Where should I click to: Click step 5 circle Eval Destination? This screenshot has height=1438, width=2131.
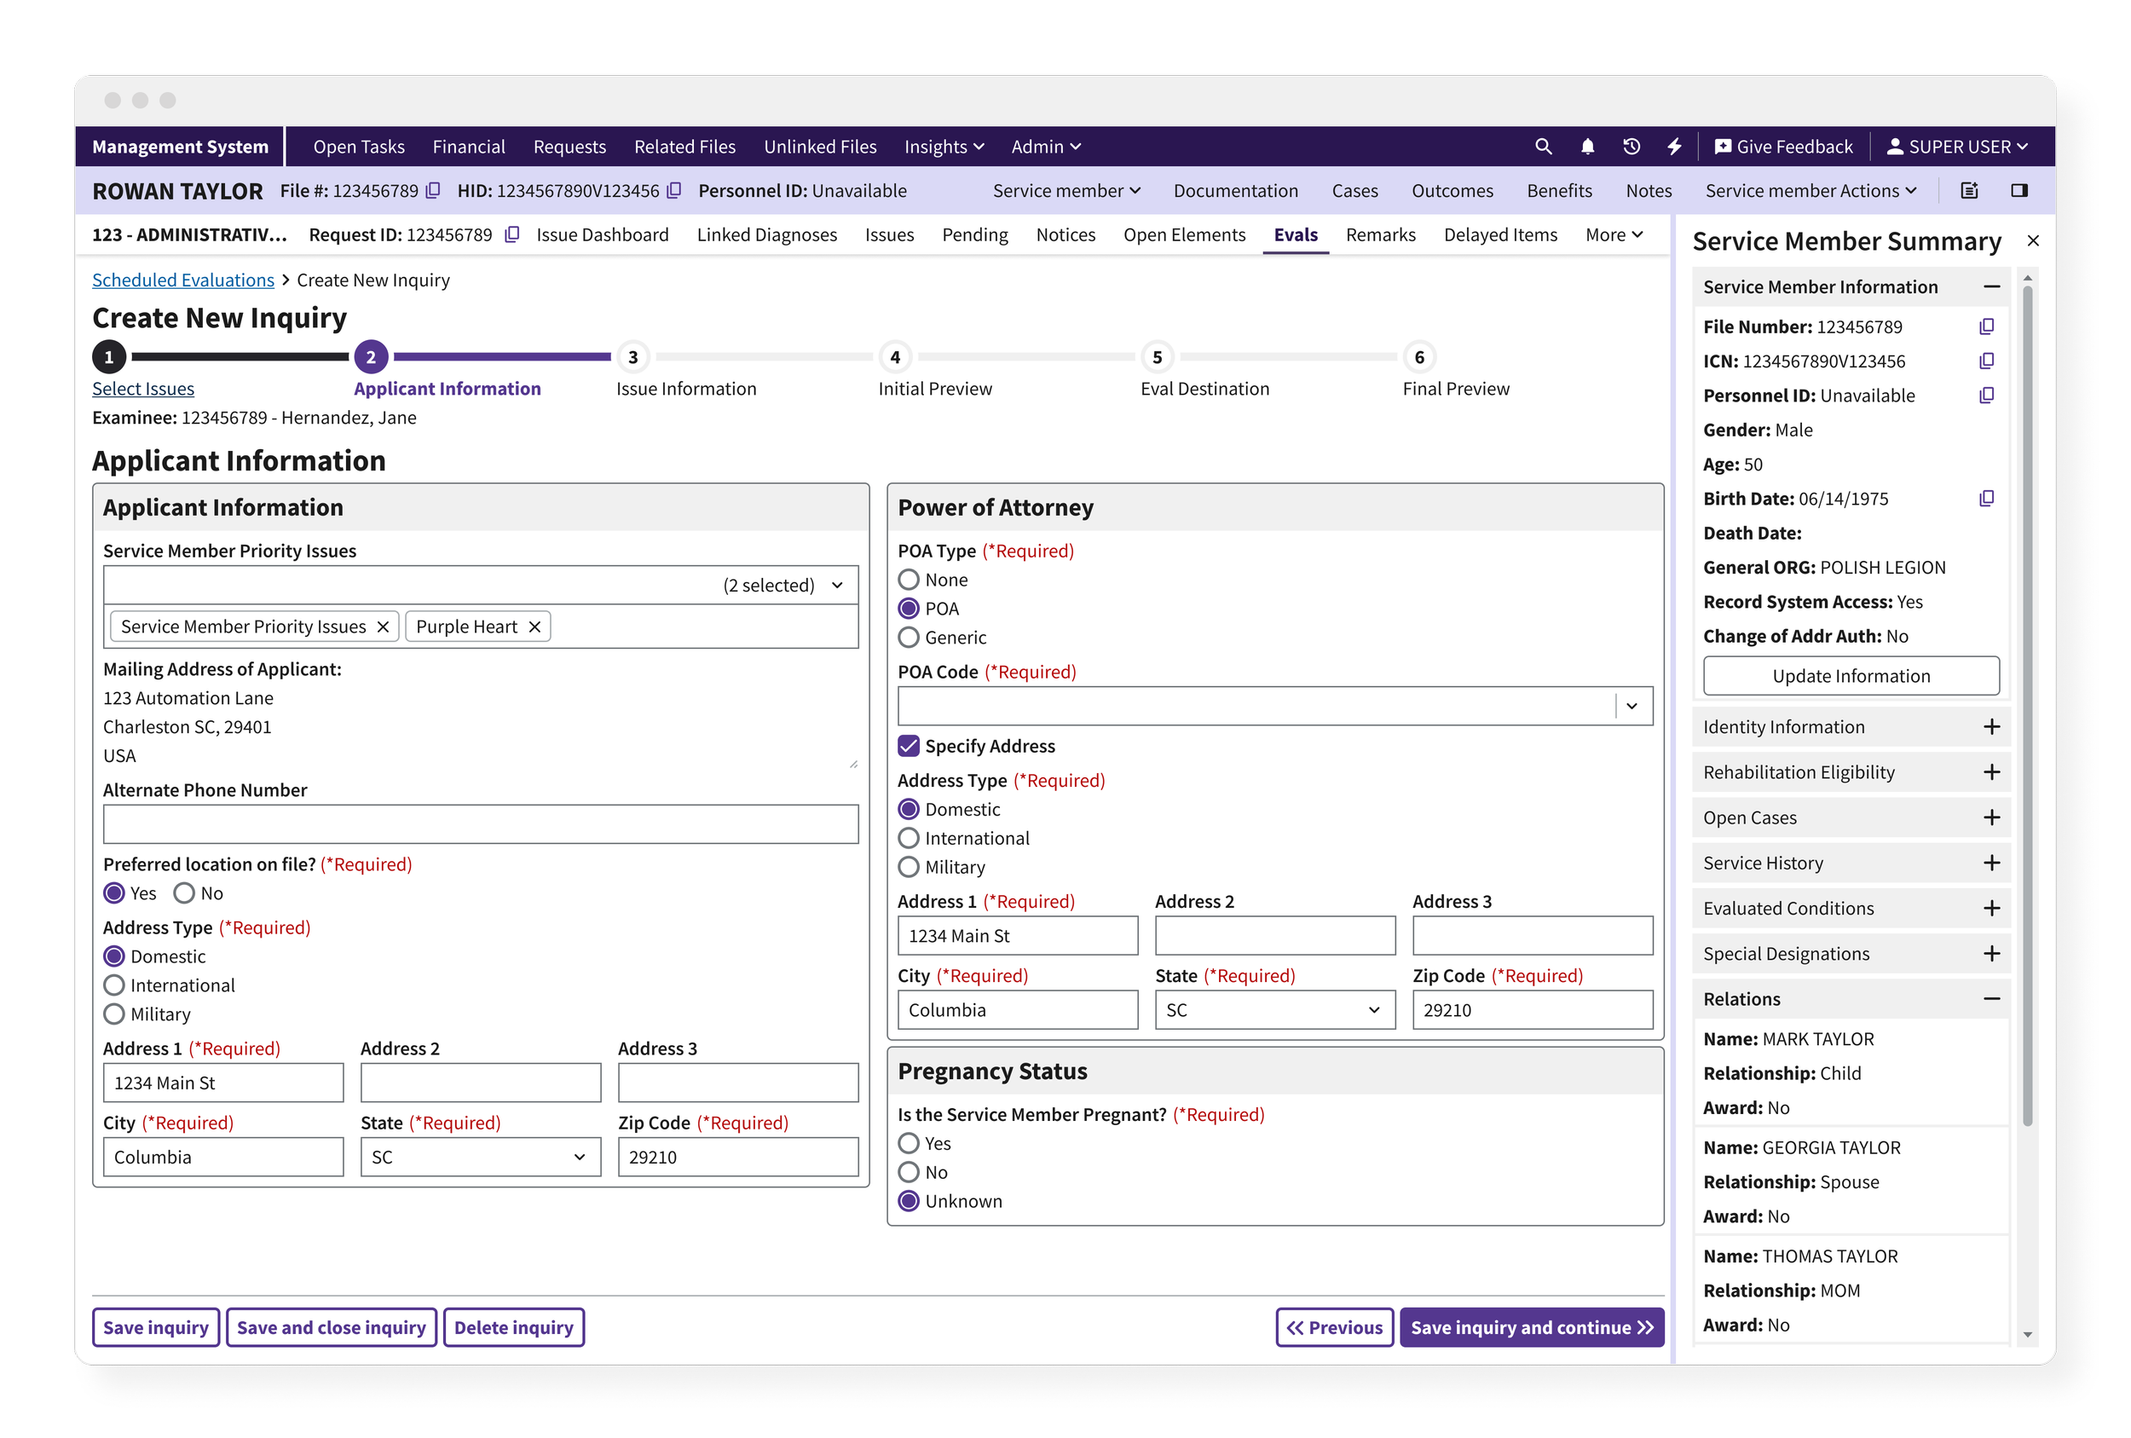(x=1158, y=358)
